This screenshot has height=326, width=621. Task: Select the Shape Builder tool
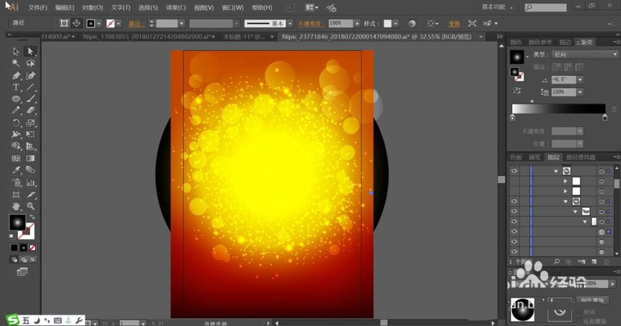(16, 146)
